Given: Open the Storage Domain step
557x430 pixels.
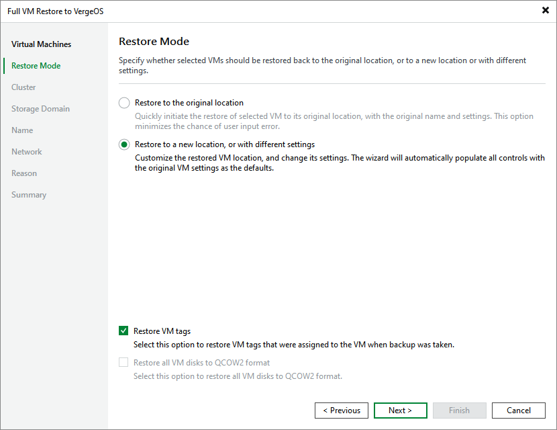Looking at the screenshot, I should click(x=40, y=109).
